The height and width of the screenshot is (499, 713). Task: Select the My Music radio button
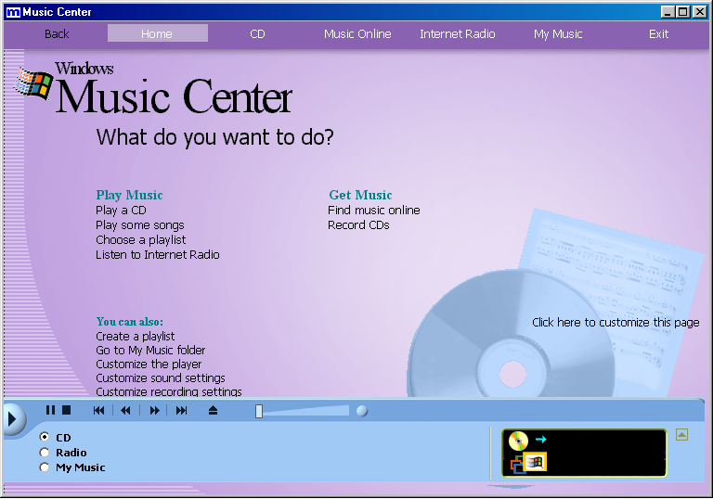45,467
